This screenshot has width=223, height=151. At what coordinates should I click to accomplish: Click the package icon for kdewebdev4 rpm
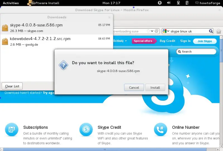(5, 41)
